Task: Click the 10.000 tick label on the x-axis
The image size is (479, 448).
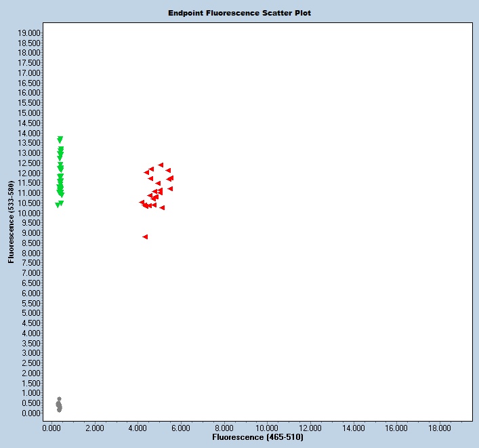Action: 267,428
